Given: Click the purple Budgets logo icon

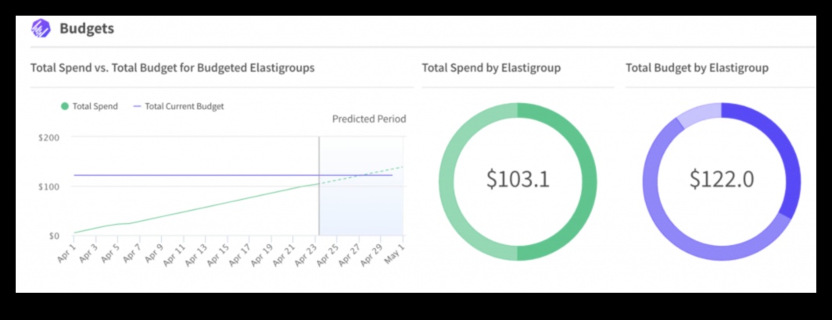Looking at the screenshot, I should [x=41, y=29].
